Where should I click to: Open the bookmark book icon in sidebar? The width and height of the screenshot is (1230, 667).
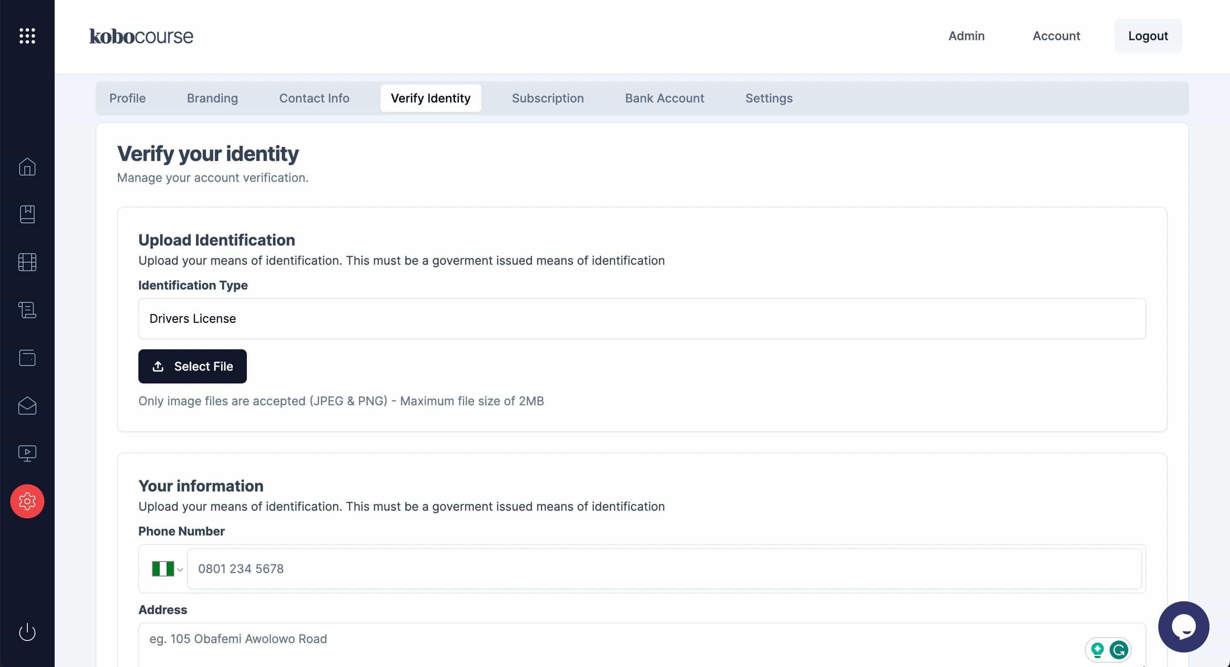(x=27, y=214)
